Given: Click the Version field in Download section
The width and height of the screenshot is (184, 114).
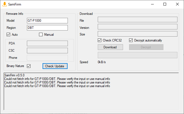Looking at the screenshot, I should point(138,27).
